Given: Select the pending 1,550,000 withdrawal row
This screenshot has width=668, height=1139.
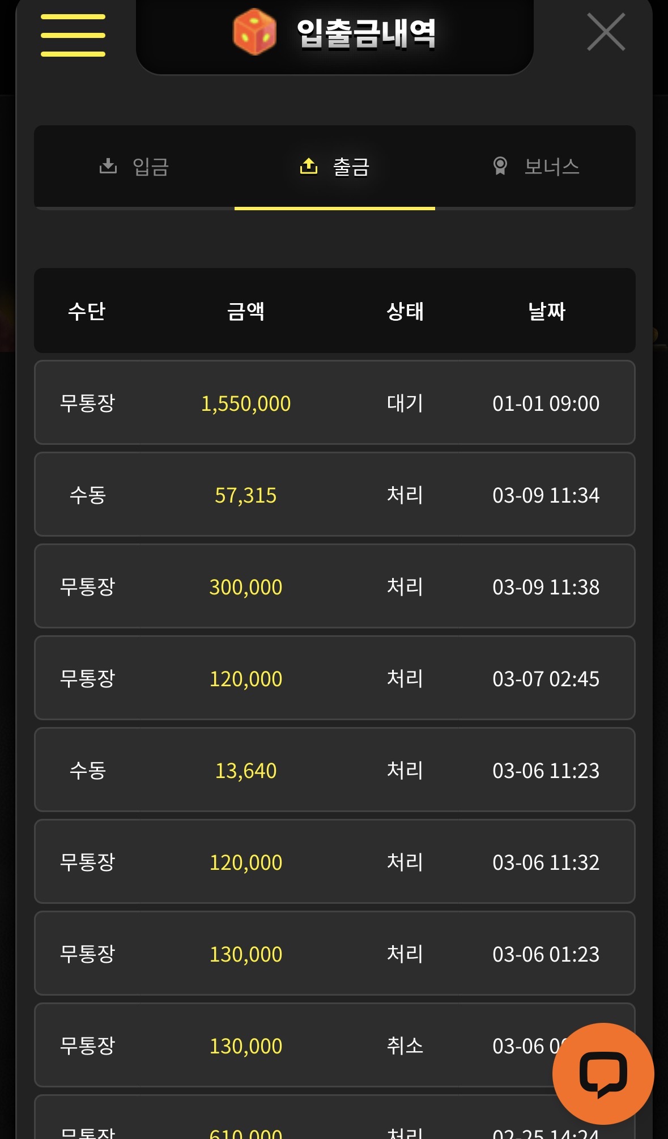Looking at the screenshot, I should (x=334, y=403).
